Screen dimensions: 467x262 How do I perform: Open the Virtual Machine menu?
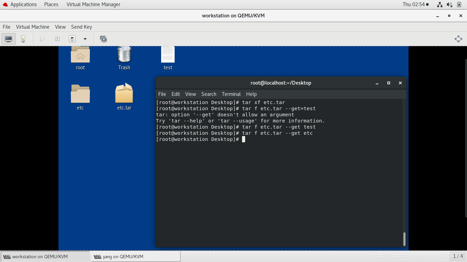pos(33,27)
